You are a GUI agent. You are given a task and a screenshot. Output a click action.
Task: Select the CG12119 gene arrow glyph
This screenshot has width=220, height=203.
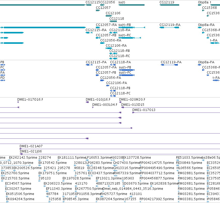(169, 5)
